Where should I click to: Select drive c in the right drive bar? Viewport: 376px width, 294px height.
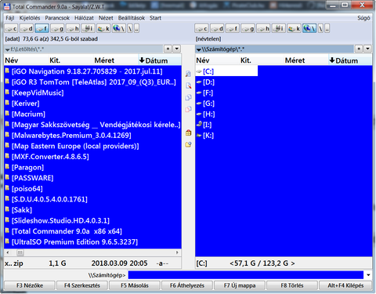pos(202,28)
